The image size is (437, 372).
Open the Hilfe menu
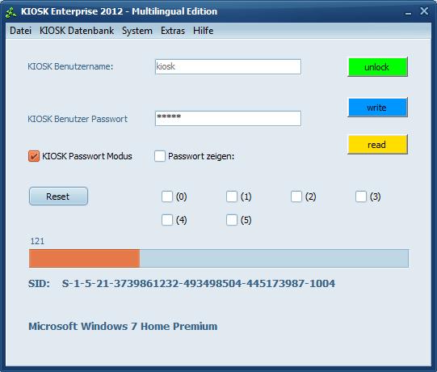pos(204,31)
